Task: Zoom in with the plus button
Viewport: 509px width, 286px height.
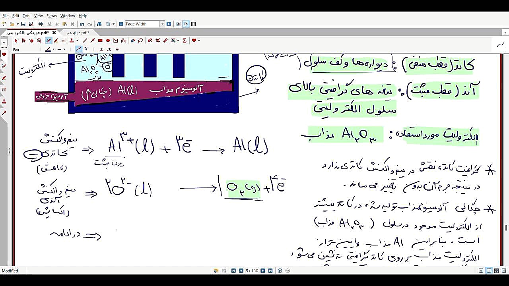Action: pos(169,24)
